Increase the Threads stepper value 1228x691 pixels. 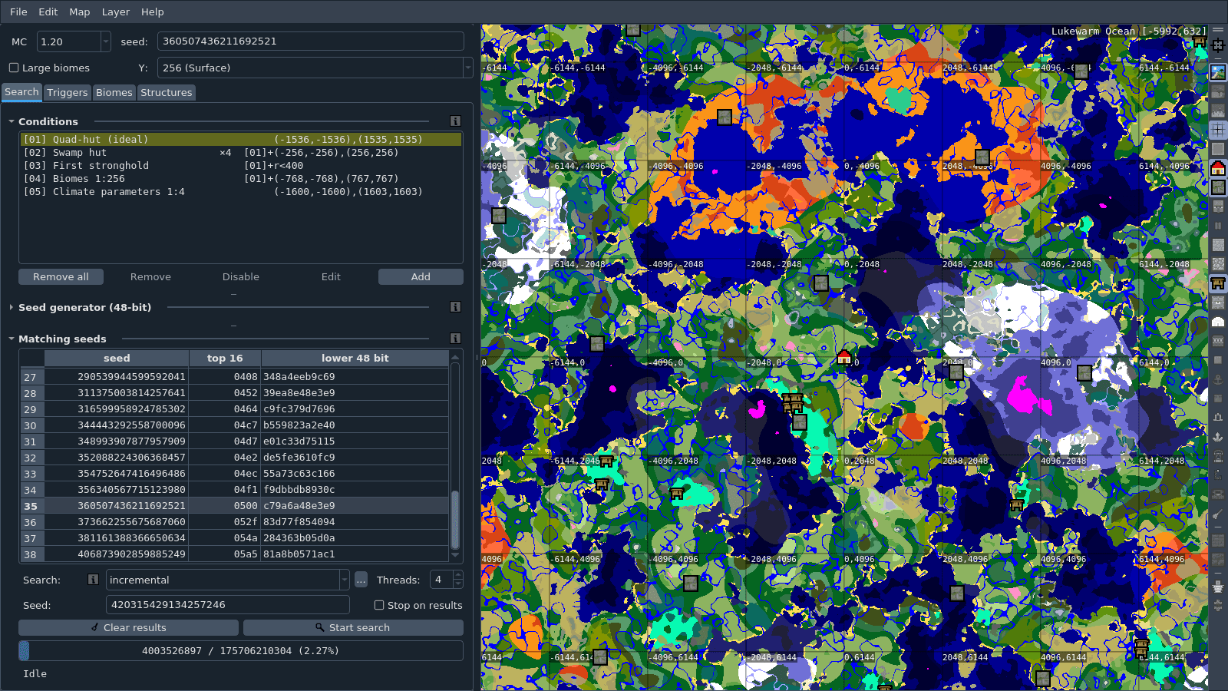pyautogui.click(x=458, y=575)
